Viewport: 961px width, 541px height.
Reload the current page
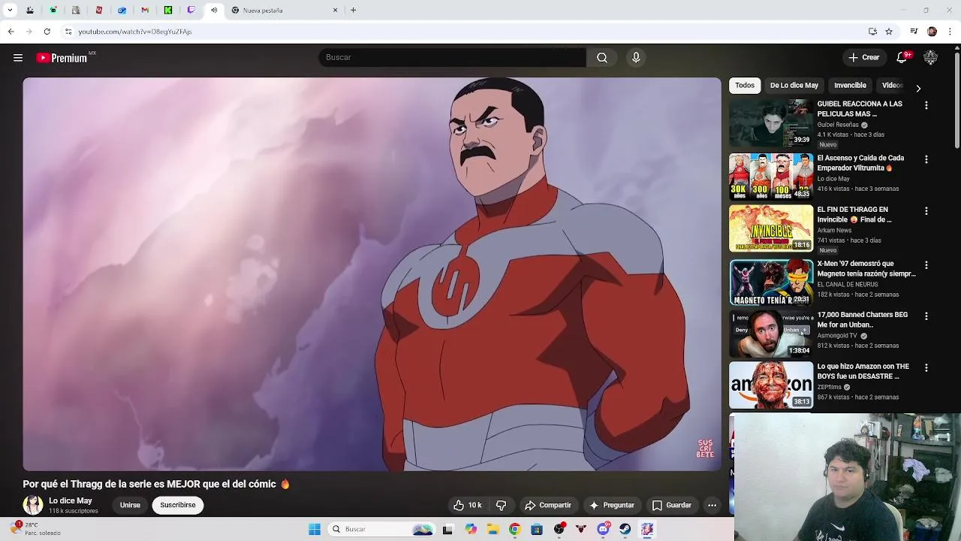click(47, 32)
